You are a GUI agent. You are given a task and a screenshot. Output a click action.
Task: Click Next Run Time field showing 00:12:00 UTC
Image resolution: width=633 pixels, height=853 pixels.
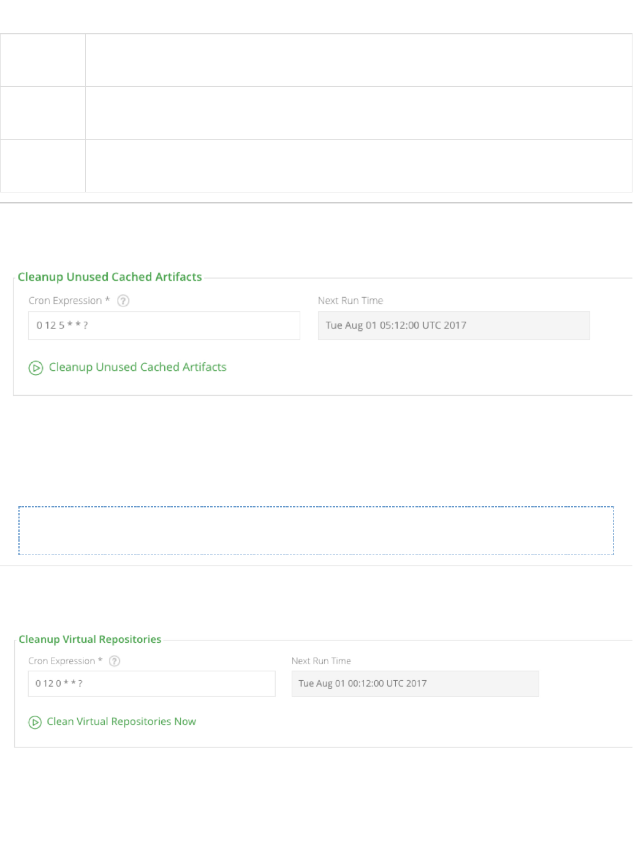415,684
